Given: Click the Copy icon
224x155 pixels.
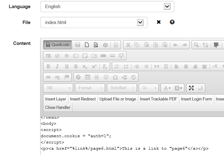Looking at the screenshot, I should 137,45.
